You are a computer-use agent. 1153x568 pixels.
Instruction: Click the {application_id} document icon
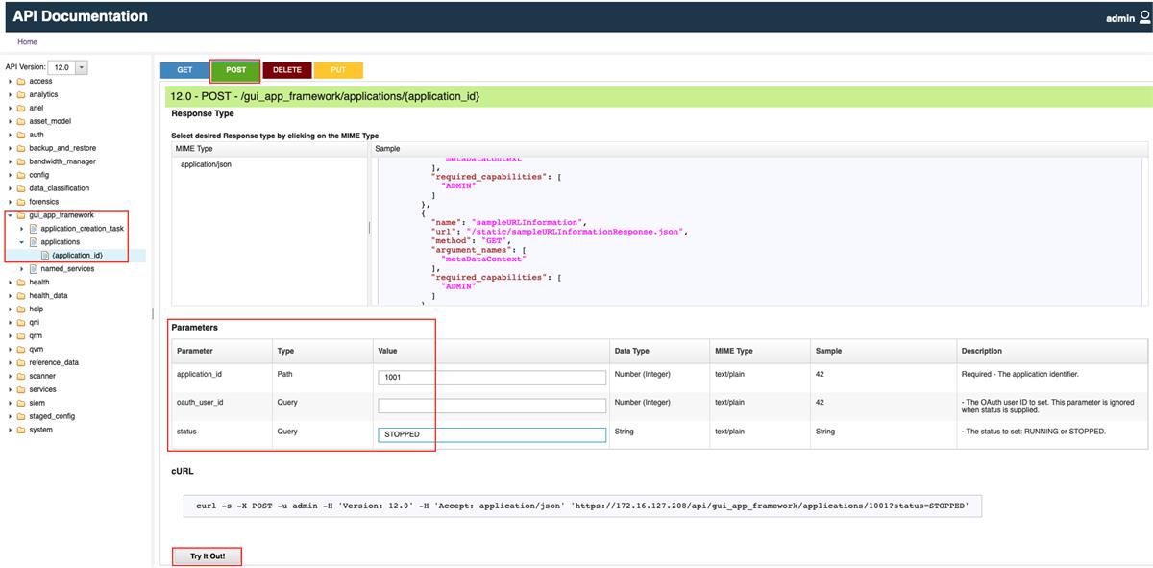tap(44, 255)
